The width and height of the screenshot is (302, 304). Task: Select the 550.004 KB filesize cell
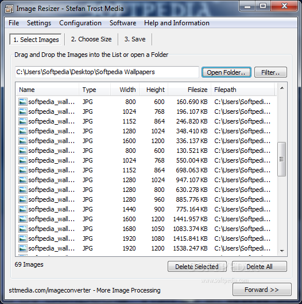click(192, 160)
